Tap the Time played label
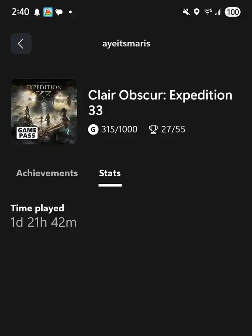252x336 pixels. click(x=37, y=208)
